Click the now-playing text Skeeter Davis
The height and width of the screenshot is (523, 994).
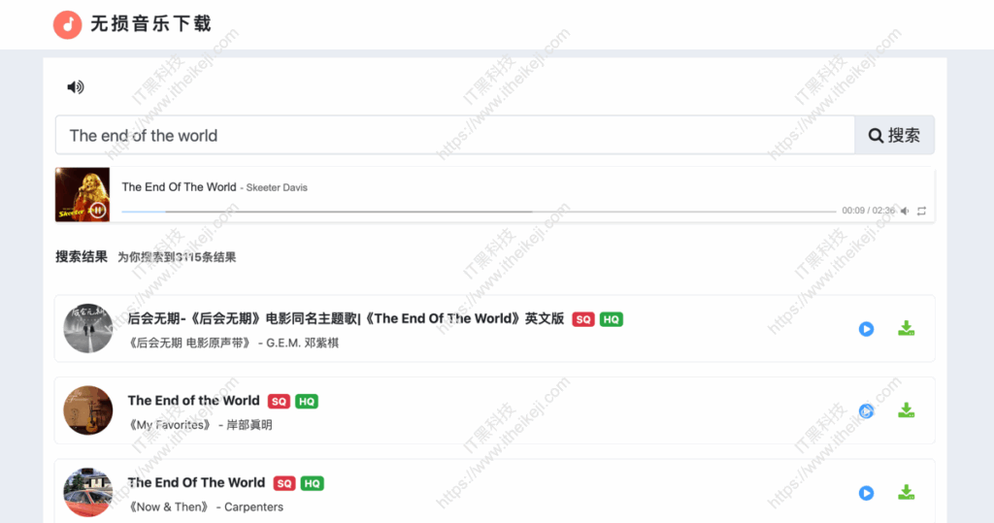277,187
